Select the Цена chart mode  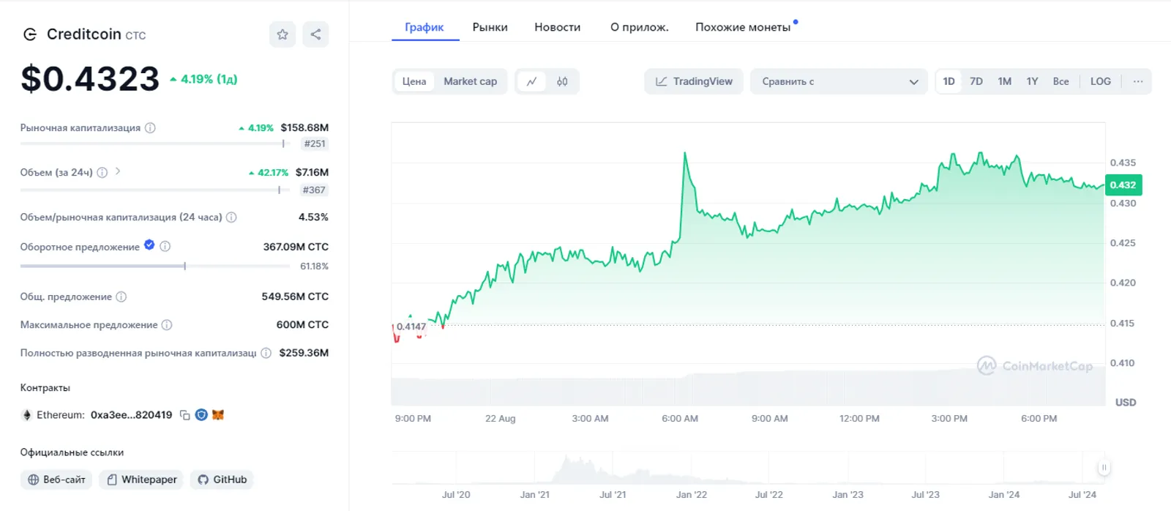(x=414, y=81)
